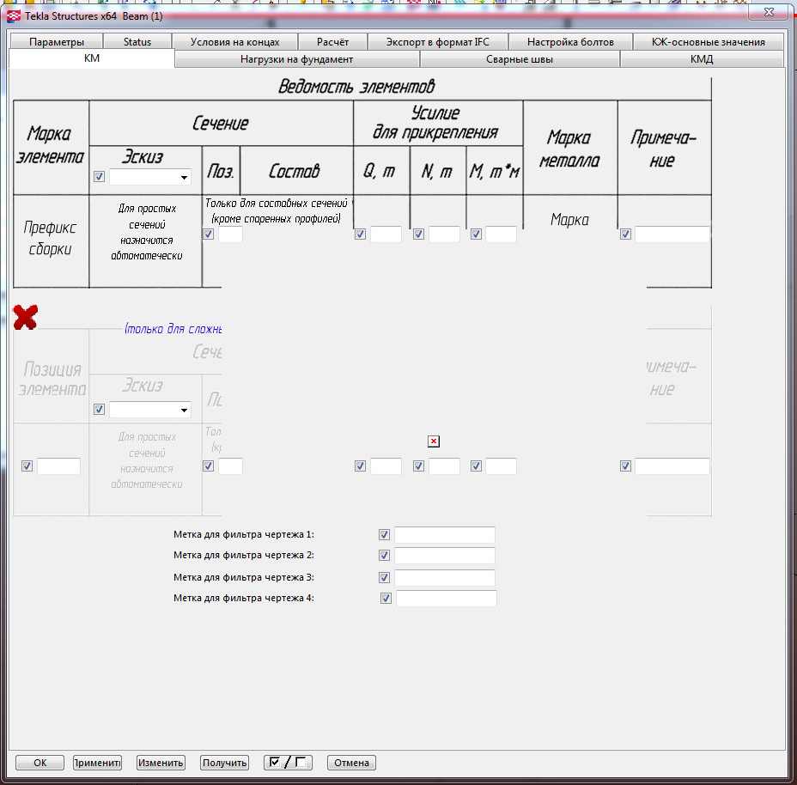Image resolution: width=797 pixels, height=785 pixels.
Task: Click the lower M, т*м input field
Action: 502,466
